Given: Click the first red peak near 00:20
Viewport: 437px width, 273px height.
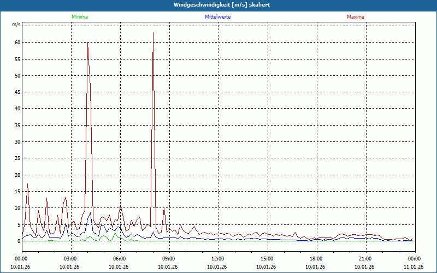Looking at the screenshot, I should coord(27,184).
